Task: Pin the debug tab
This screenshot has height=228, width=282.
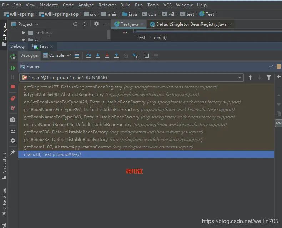Action: point(13,152)
